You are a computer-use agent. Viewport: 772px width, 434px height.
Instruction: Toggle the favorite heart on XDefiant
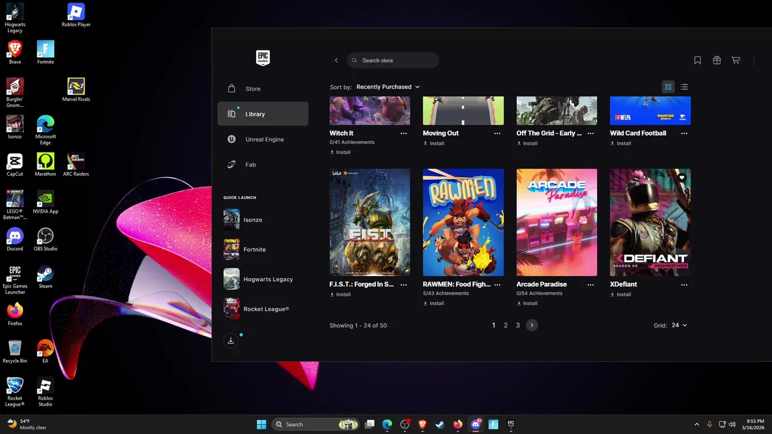point(682,177)
